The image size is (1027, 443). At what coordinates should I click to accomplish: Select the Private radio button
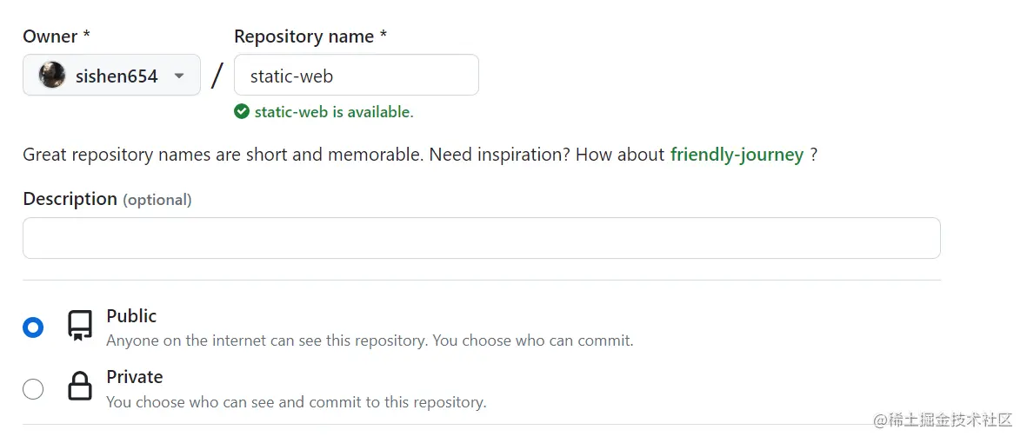[x=33, y=389]
